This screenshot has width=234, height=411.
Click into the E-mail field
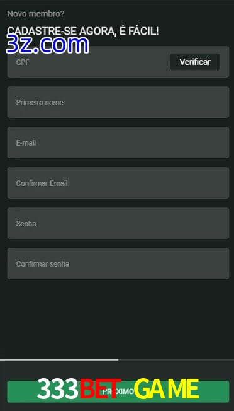(118, 142)
